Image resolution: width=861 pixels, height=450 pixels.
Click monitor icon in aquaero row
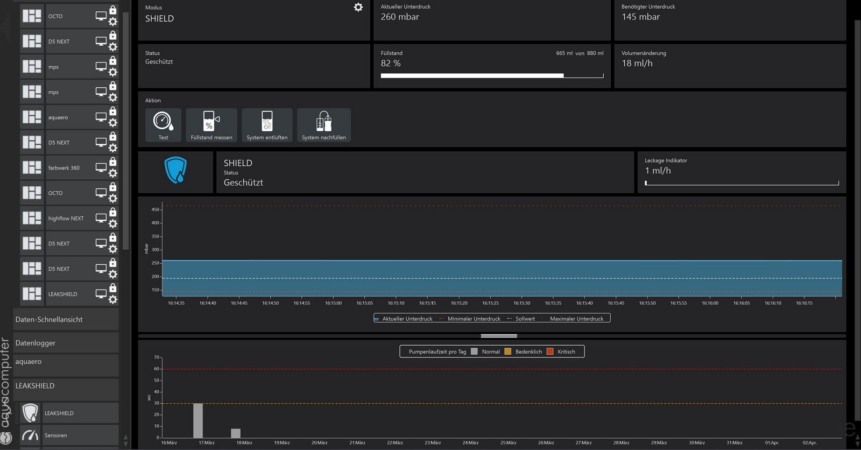click(101, 117)
